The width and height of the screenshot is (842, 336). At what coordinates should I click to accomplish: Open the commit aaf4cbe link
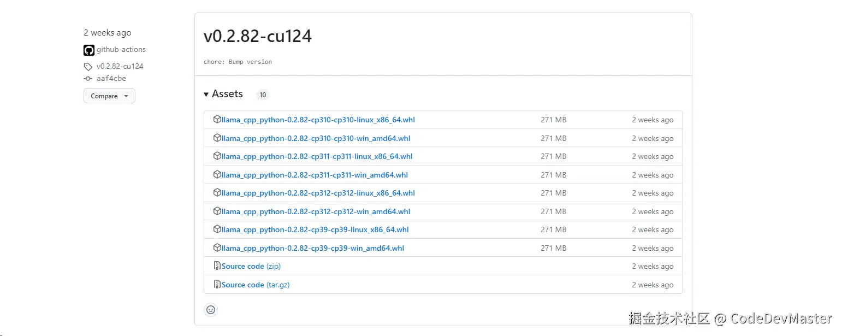(x=111, y=79)
